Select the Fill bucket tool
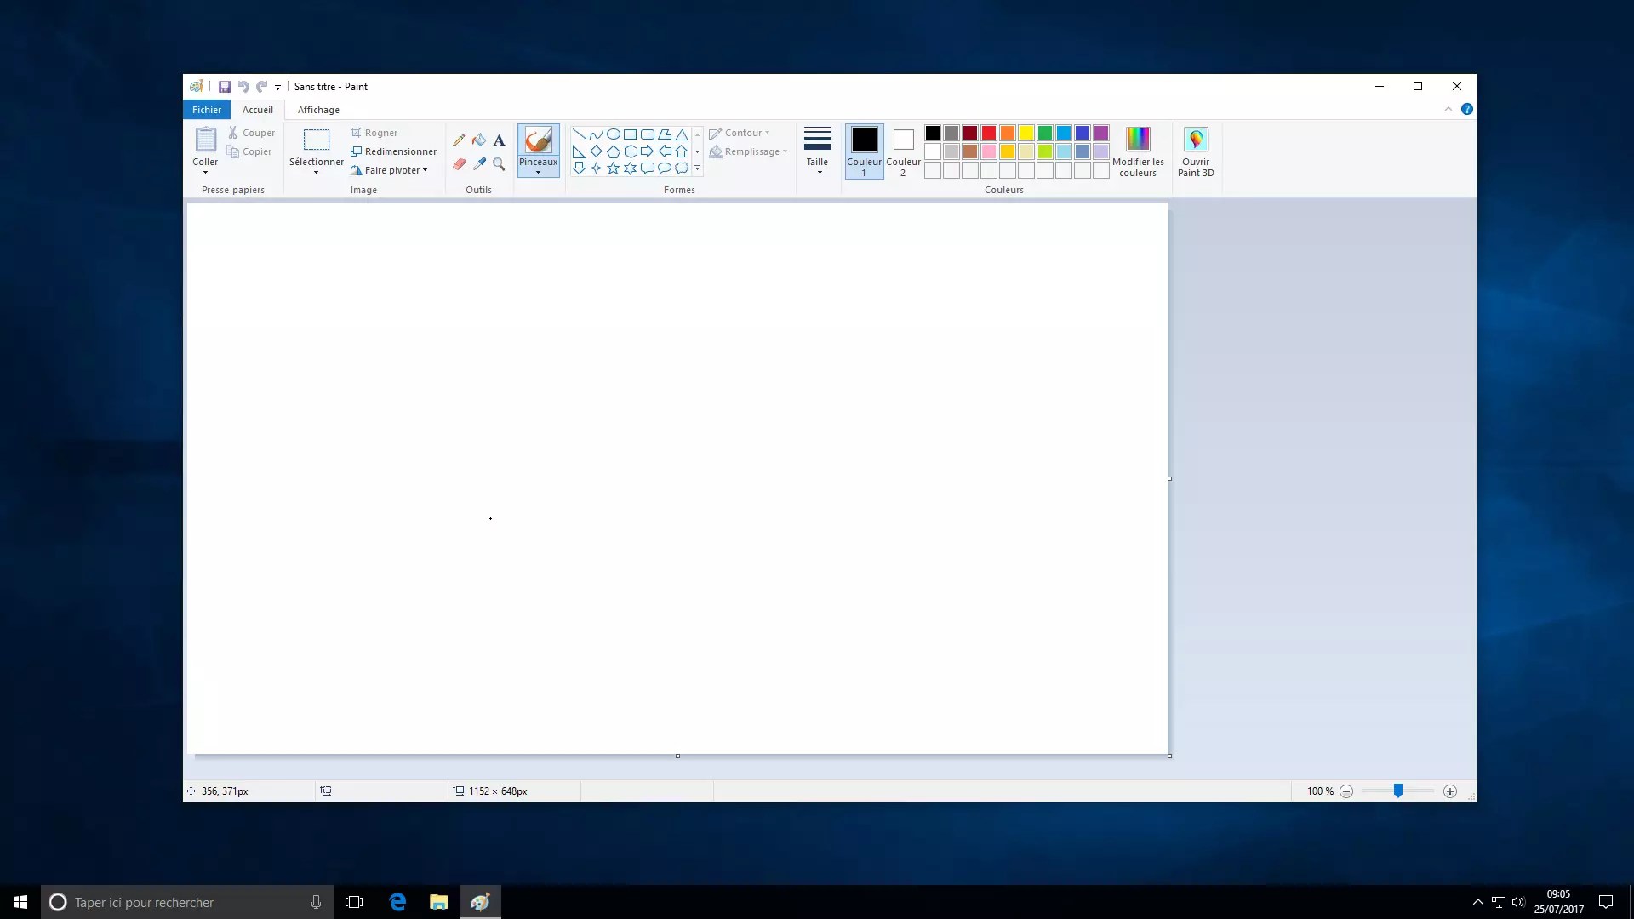 pyautogui.click(x=479, y=140)
